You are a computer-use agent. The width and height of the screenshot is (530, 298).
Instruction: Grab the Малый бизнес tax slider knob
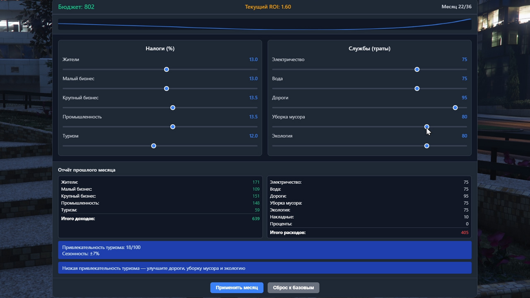click(166, 89)
